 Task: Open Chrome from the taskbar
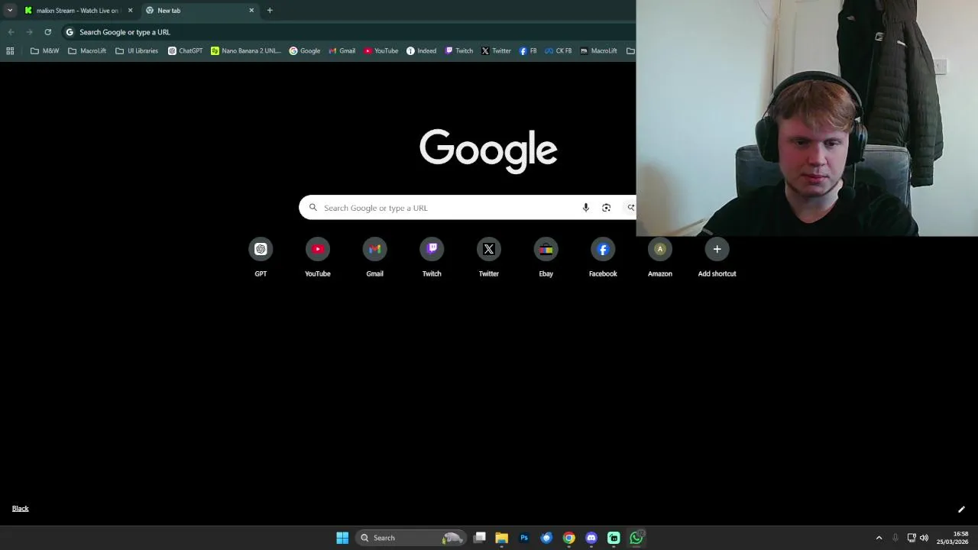click(x=569, y=538)
